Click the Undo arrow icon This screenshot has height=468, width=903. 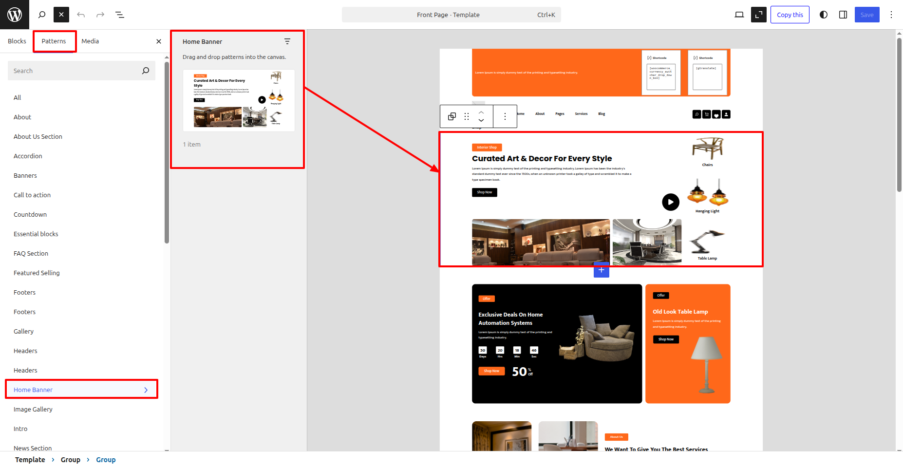pyautogui.click(x=81, y=15)
